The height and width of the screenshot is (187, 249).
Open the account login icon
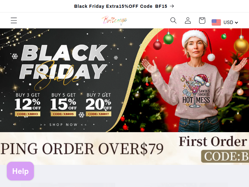[x=188, y=21]
